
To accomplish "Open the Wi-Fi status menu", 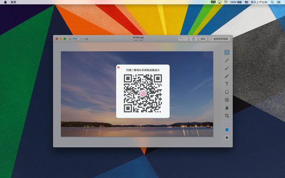I will (x=226, y=2).
